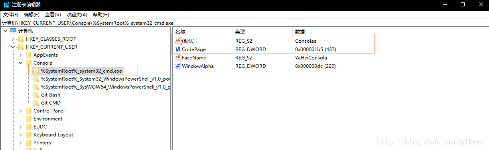Click the DWORD icon beside WindowAlpha
The height and width of the screenshot is (150, 489).
[x=178, y=66]
